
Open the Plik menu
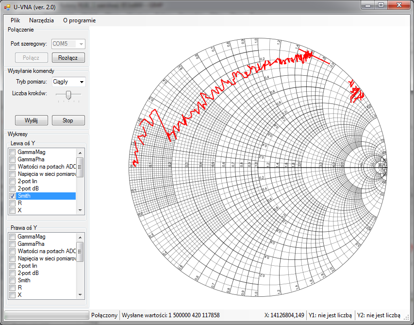pyautogui.click(x=15, y=20)
